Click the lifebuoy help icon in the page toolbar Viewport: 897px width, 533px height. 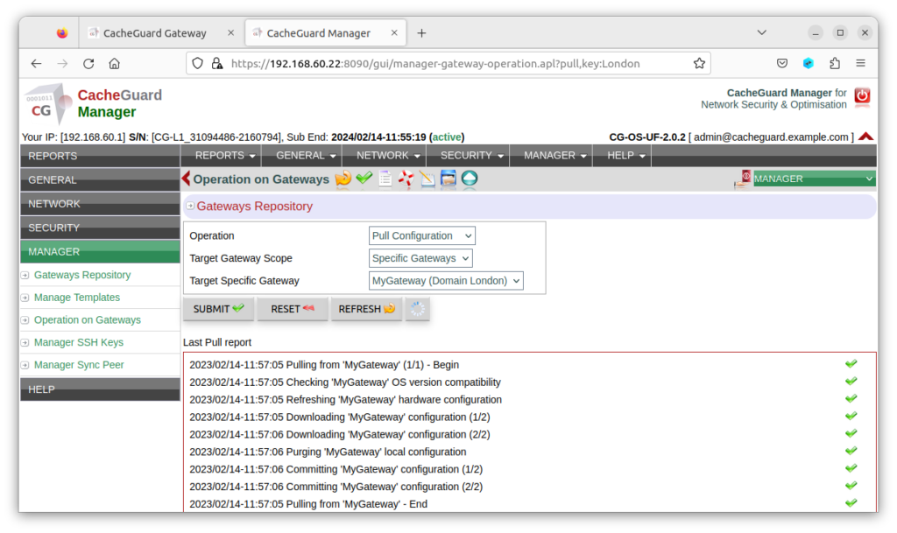point(406,179)
